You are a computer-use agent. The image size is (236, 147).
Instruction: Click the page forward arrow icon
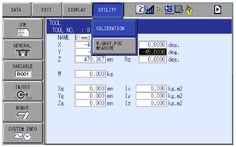click(217, 9)
